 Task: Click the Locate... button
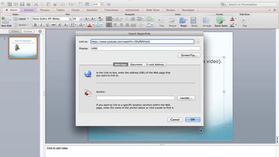point(186,98)
